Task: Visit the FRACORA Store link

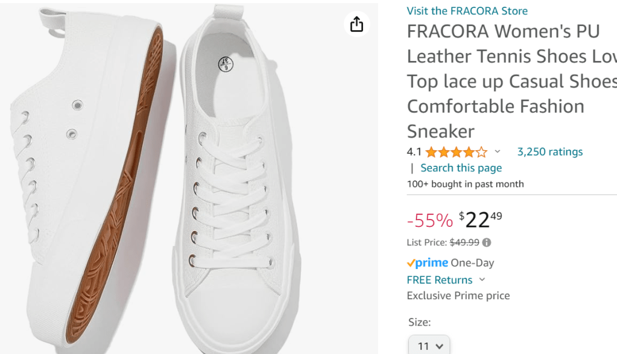Action: (467, 11)
